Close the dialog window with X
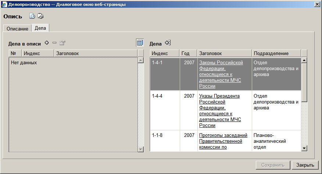Viewport: 322px width, 174px height. (317, 4)
